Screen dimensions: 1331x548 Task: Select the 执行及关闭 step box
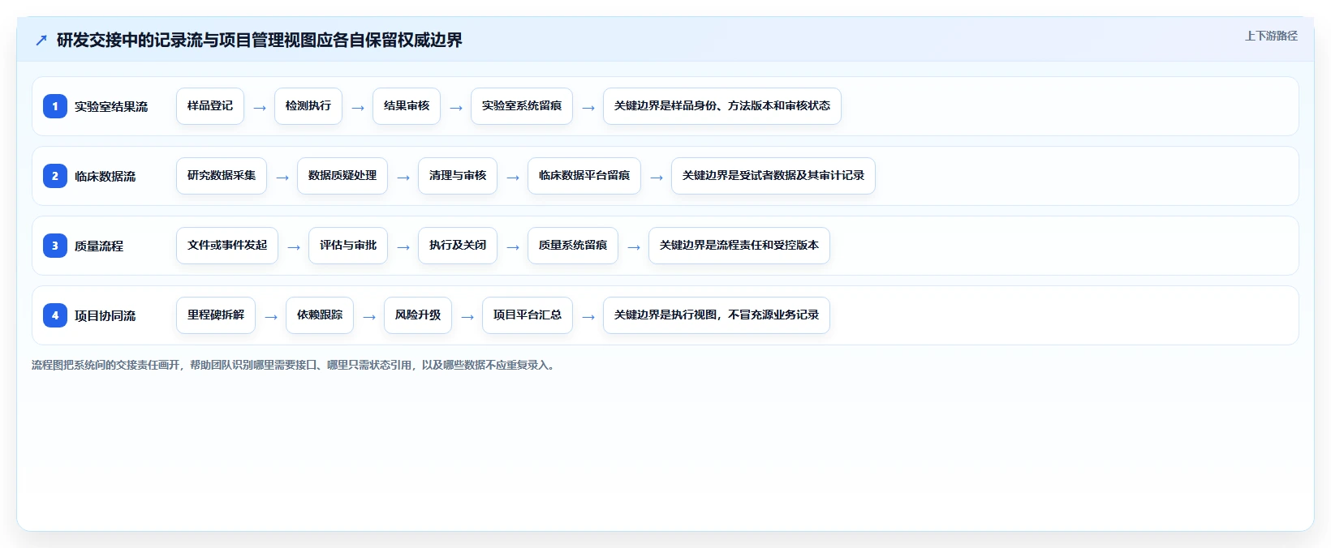[458, 246]
